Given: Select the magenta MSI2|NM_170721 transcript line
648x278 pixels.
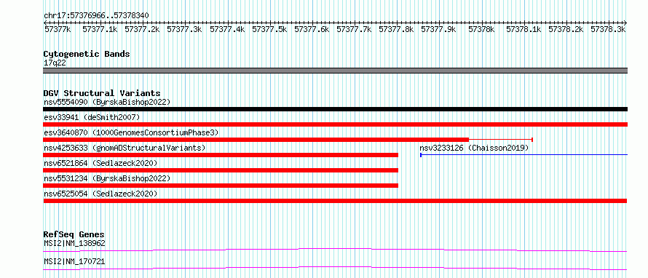Looking at the screenshot, I should [x=335, y=268].
